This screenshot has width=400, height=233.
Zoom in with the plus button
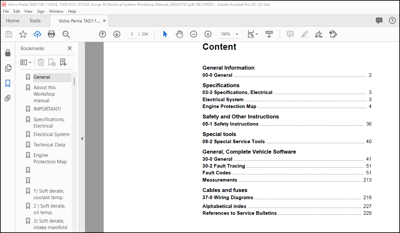click(208, 34)
